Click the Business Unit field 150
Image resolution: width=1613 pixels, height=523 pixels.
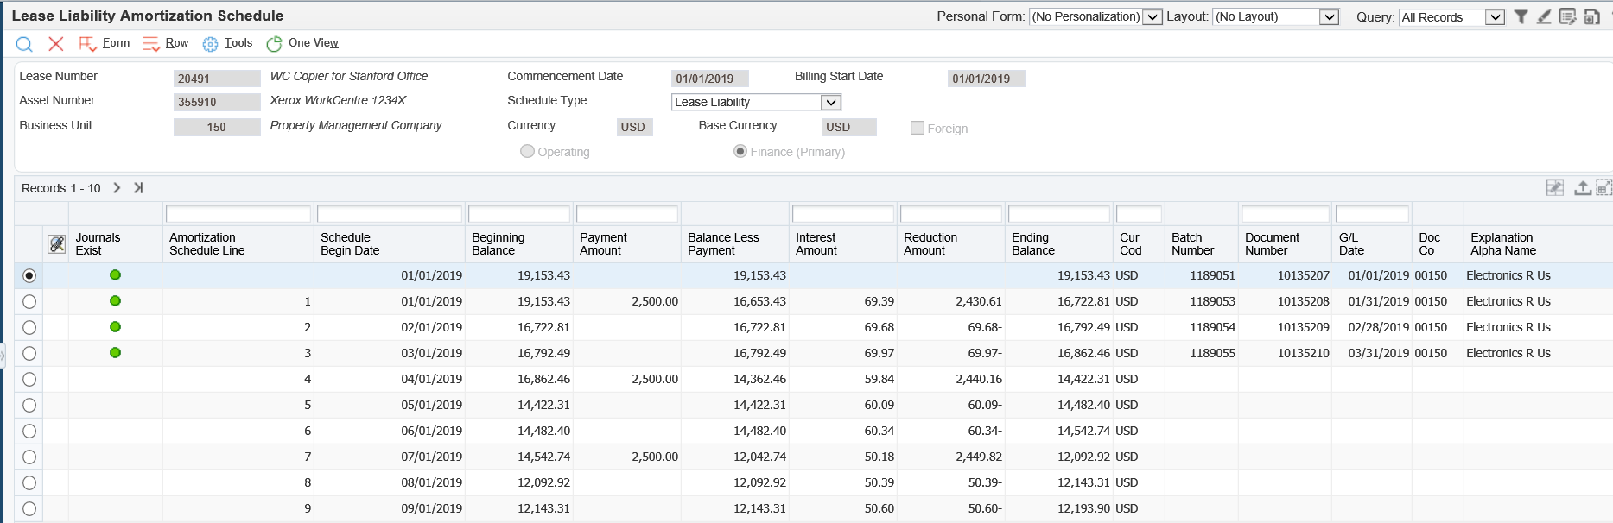217,127
